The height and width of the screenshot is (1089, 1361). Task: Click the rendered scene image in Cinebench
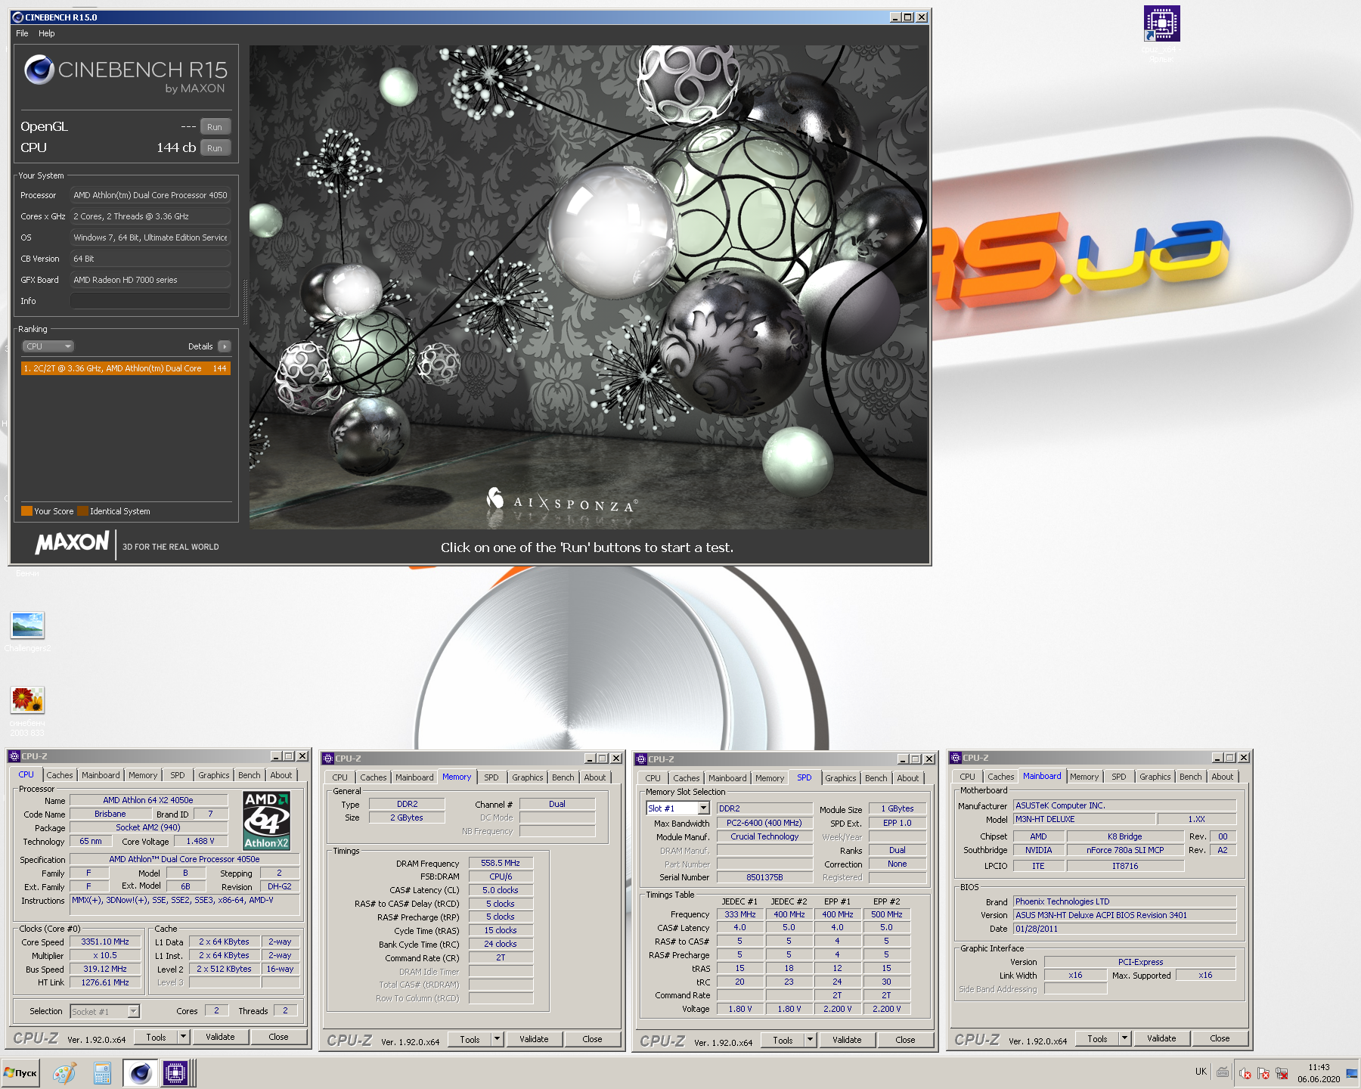[x=588, y=287]
